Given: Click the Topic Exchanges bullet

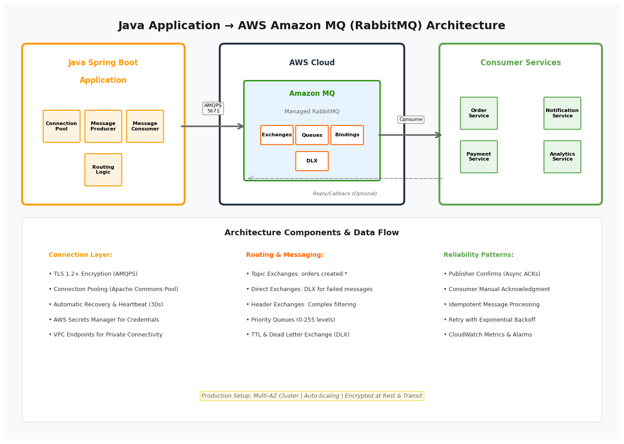Looking at the screenshot, I should tap(297, 274).
